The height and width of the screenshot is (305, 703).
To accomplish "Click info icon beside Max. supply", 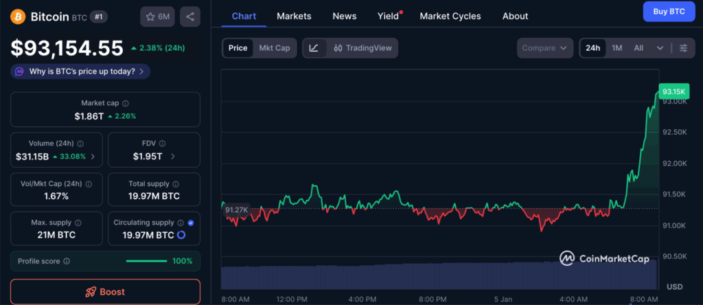I will point(77,223).
